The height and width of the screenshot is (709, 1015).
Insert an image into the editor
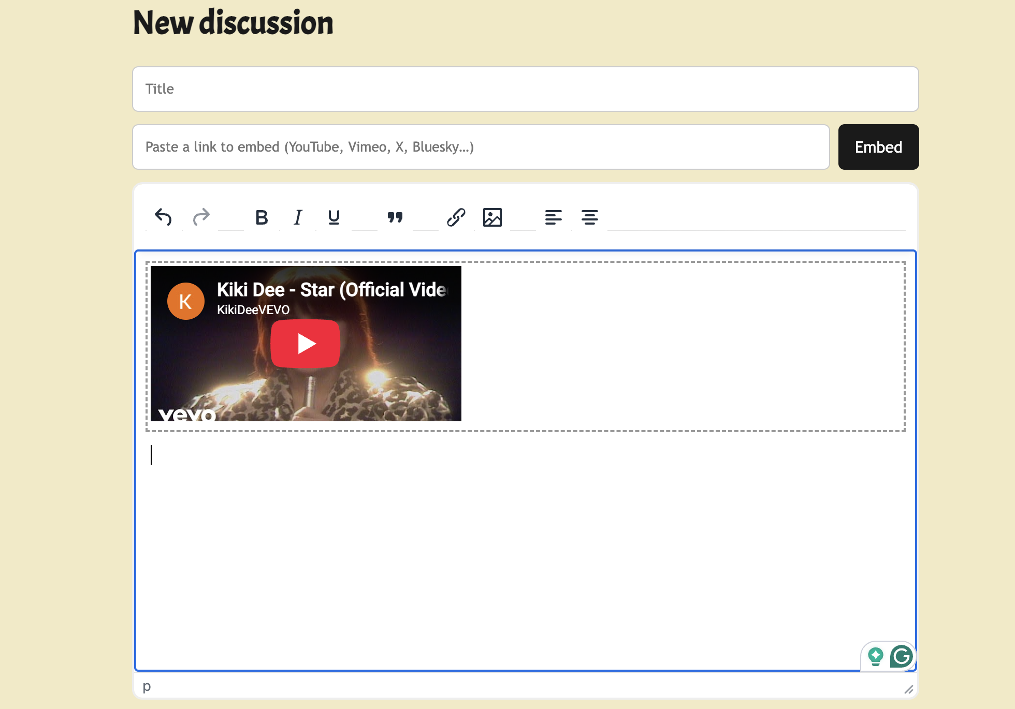click(x=492, y=217)
